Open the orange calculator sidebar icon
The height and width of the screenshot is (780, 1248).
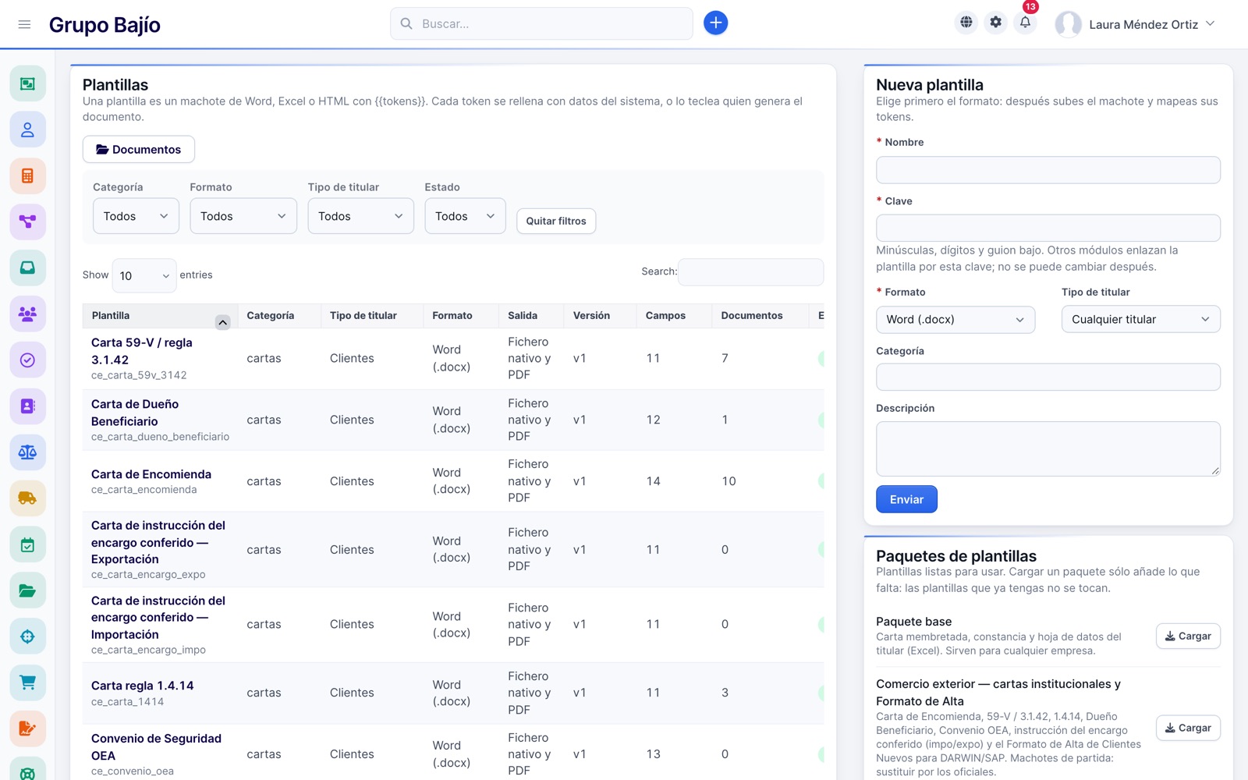(27, 175)
